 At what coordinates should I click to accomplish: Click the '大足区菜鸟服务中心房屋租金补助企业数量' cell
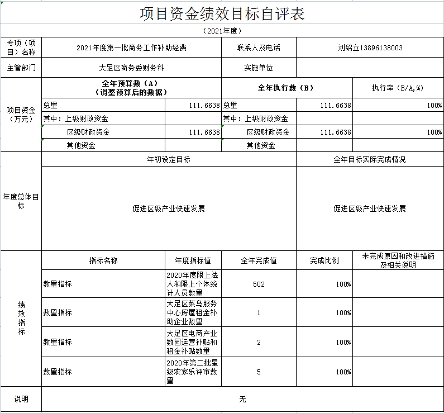click(193, 312)
